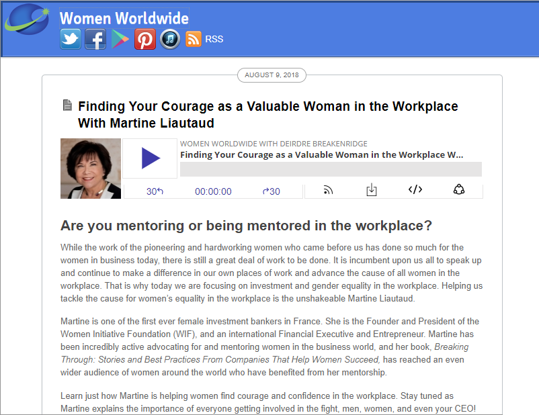539x415 pixels.
Task: Click the share icon in the player
Action: click(459, 189)
